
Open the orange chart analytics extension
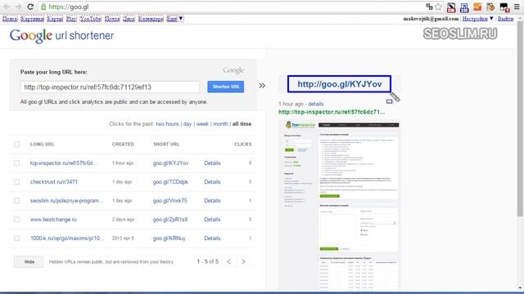477,7
